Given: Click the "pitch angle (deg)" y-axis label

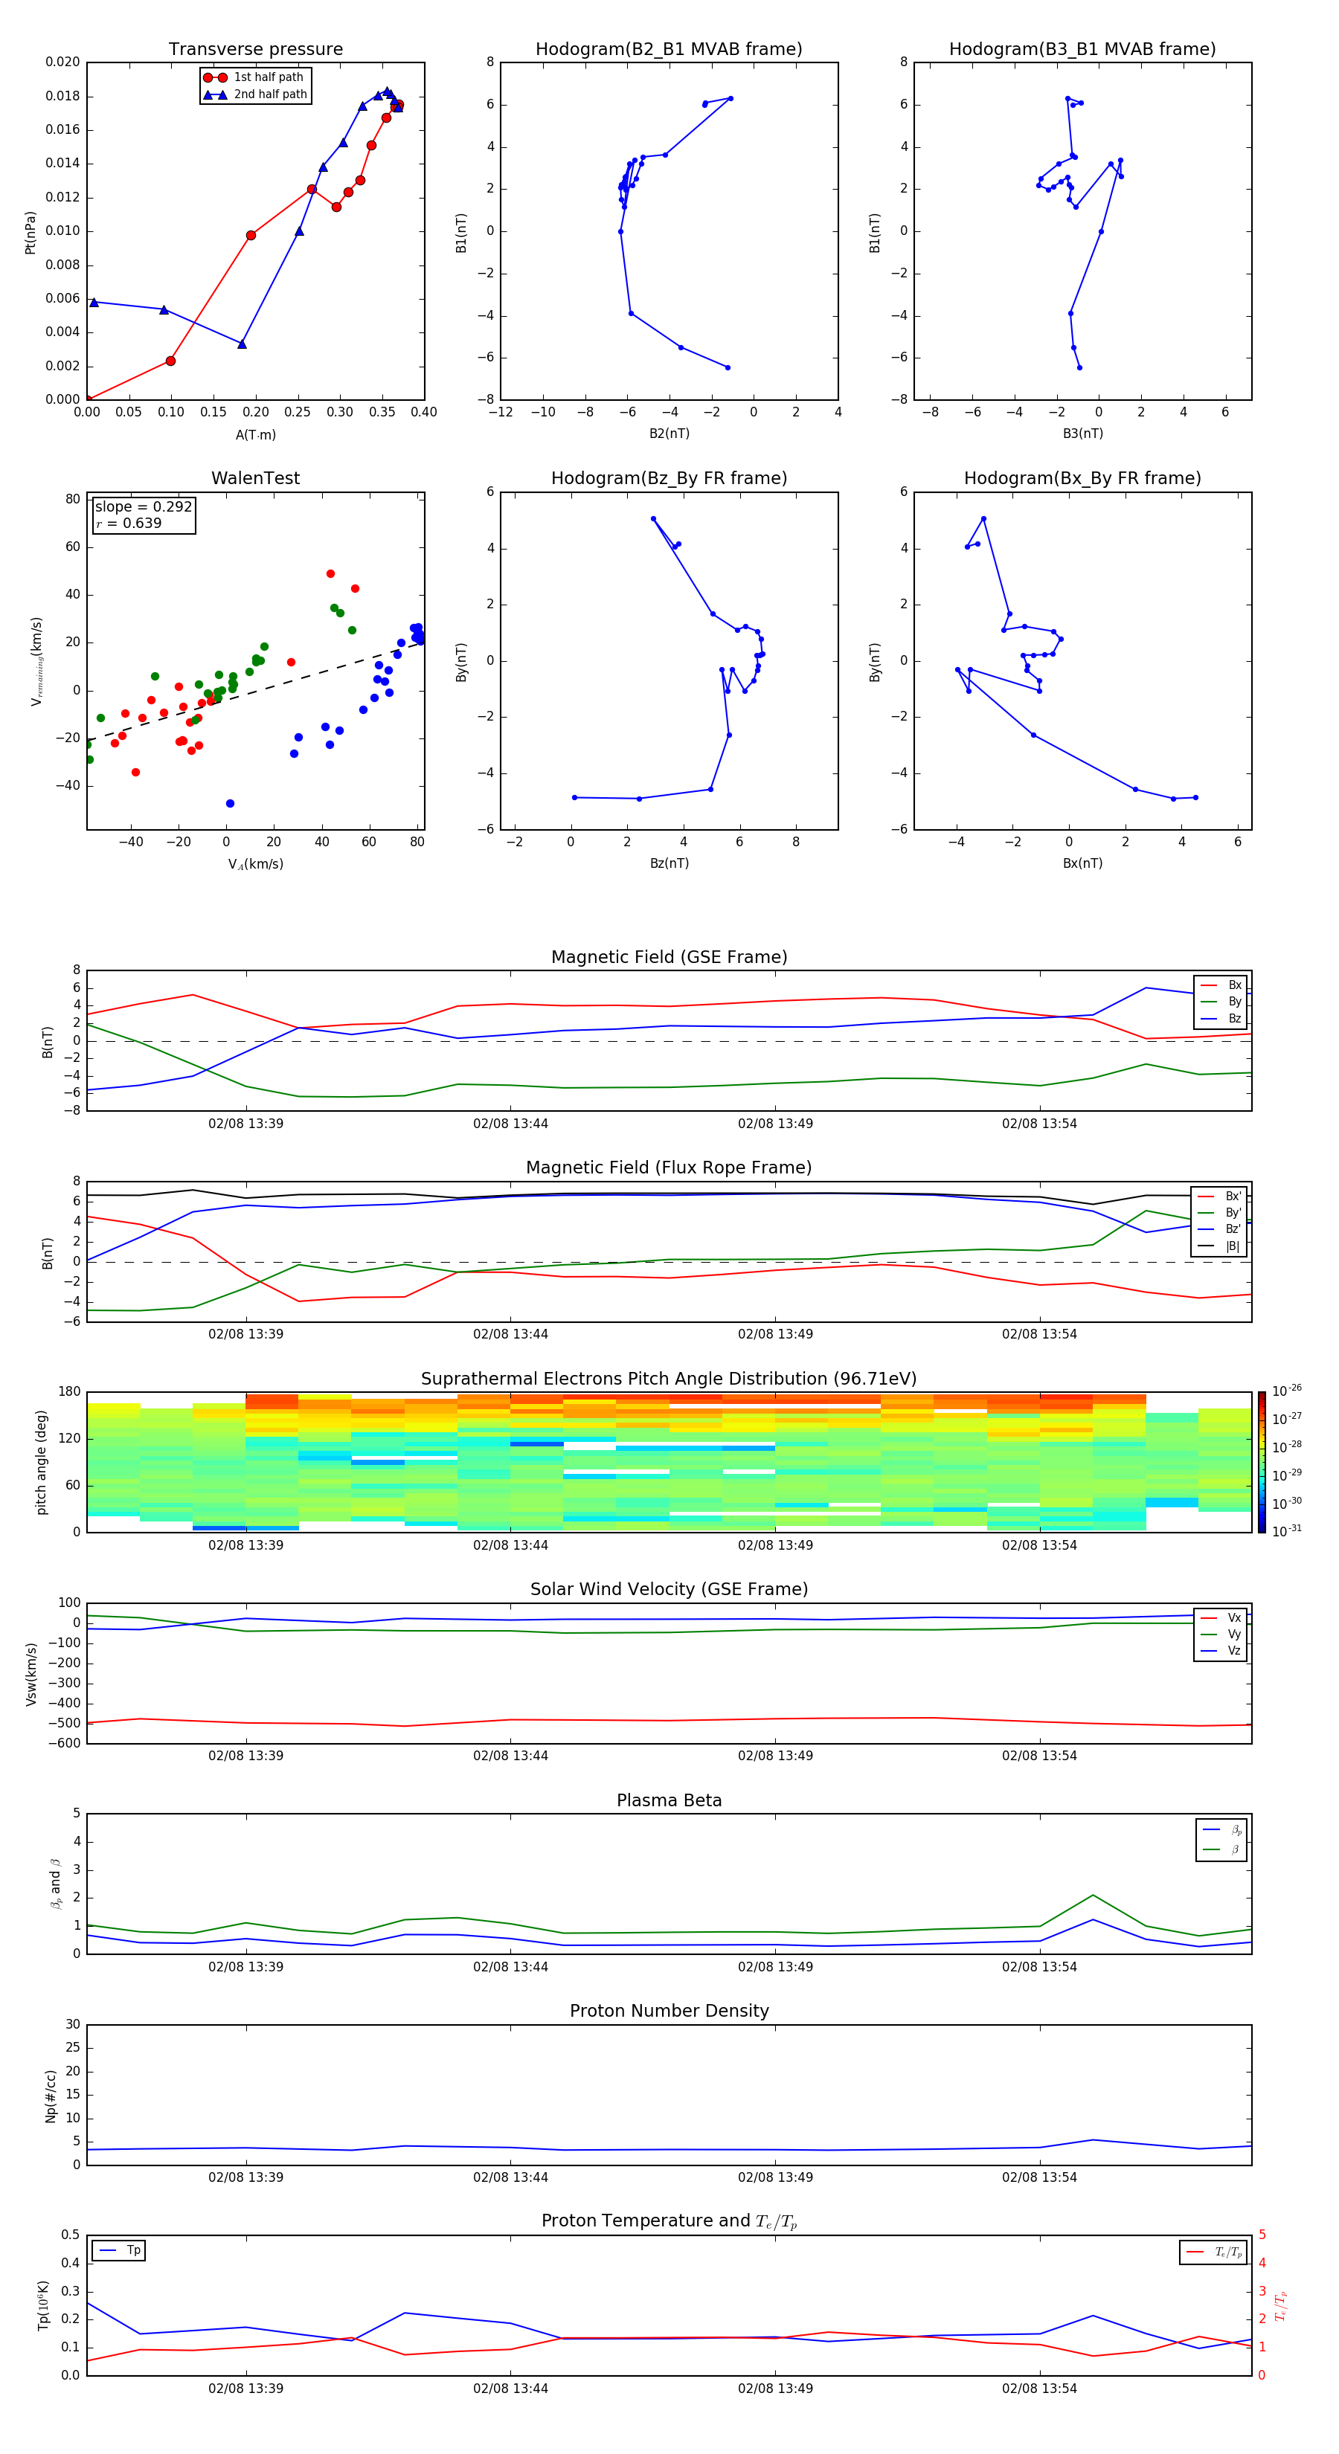Looking at the screenshot, I should 41,1462.
